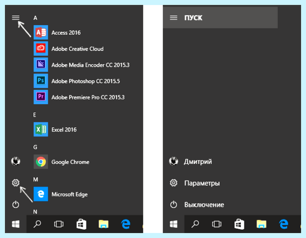Click Windows Start button in left taskbar
This screenshot has height=238, width=306.
(16, 224)
